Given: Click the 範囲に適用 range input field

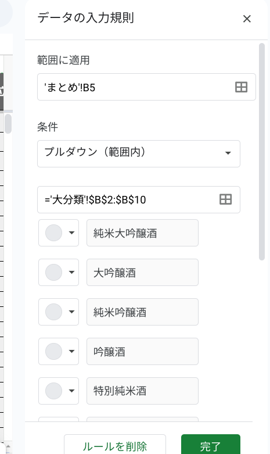Looking at the screenshot, I should click(x=146, y=87).
